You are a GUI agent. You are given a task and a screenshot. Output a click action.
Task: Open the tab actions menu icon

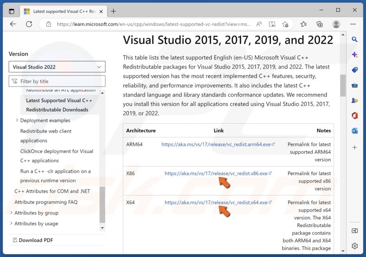pyautogui.click(x=12, y=11)
